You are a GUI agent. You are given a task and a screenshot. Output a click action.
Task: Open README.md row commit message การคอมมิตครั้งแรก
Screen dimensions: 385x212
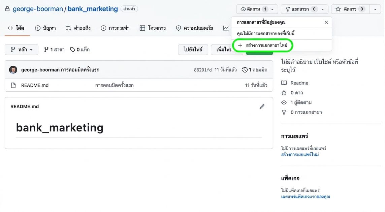[x=115, y=85]
